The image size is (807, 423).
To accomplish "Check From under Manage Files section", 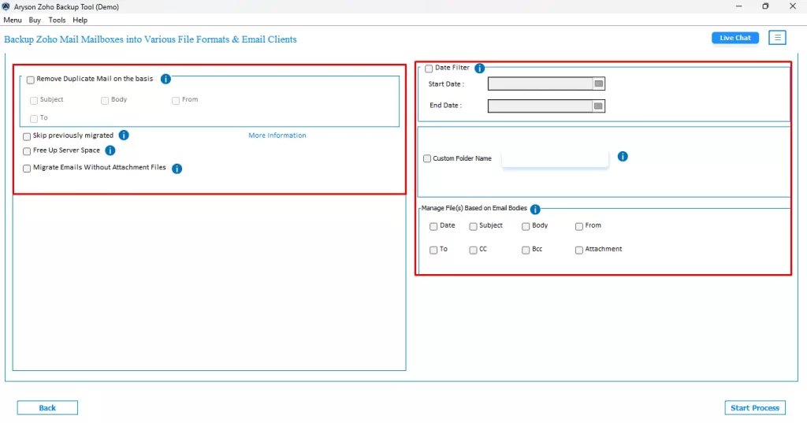I will coord(579,226).
